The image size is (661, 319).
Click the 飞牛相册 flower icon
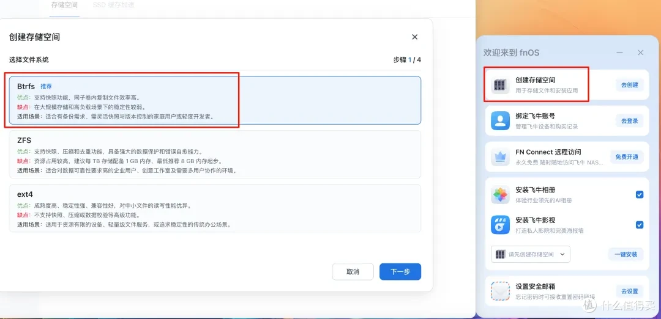pos(501,195)
